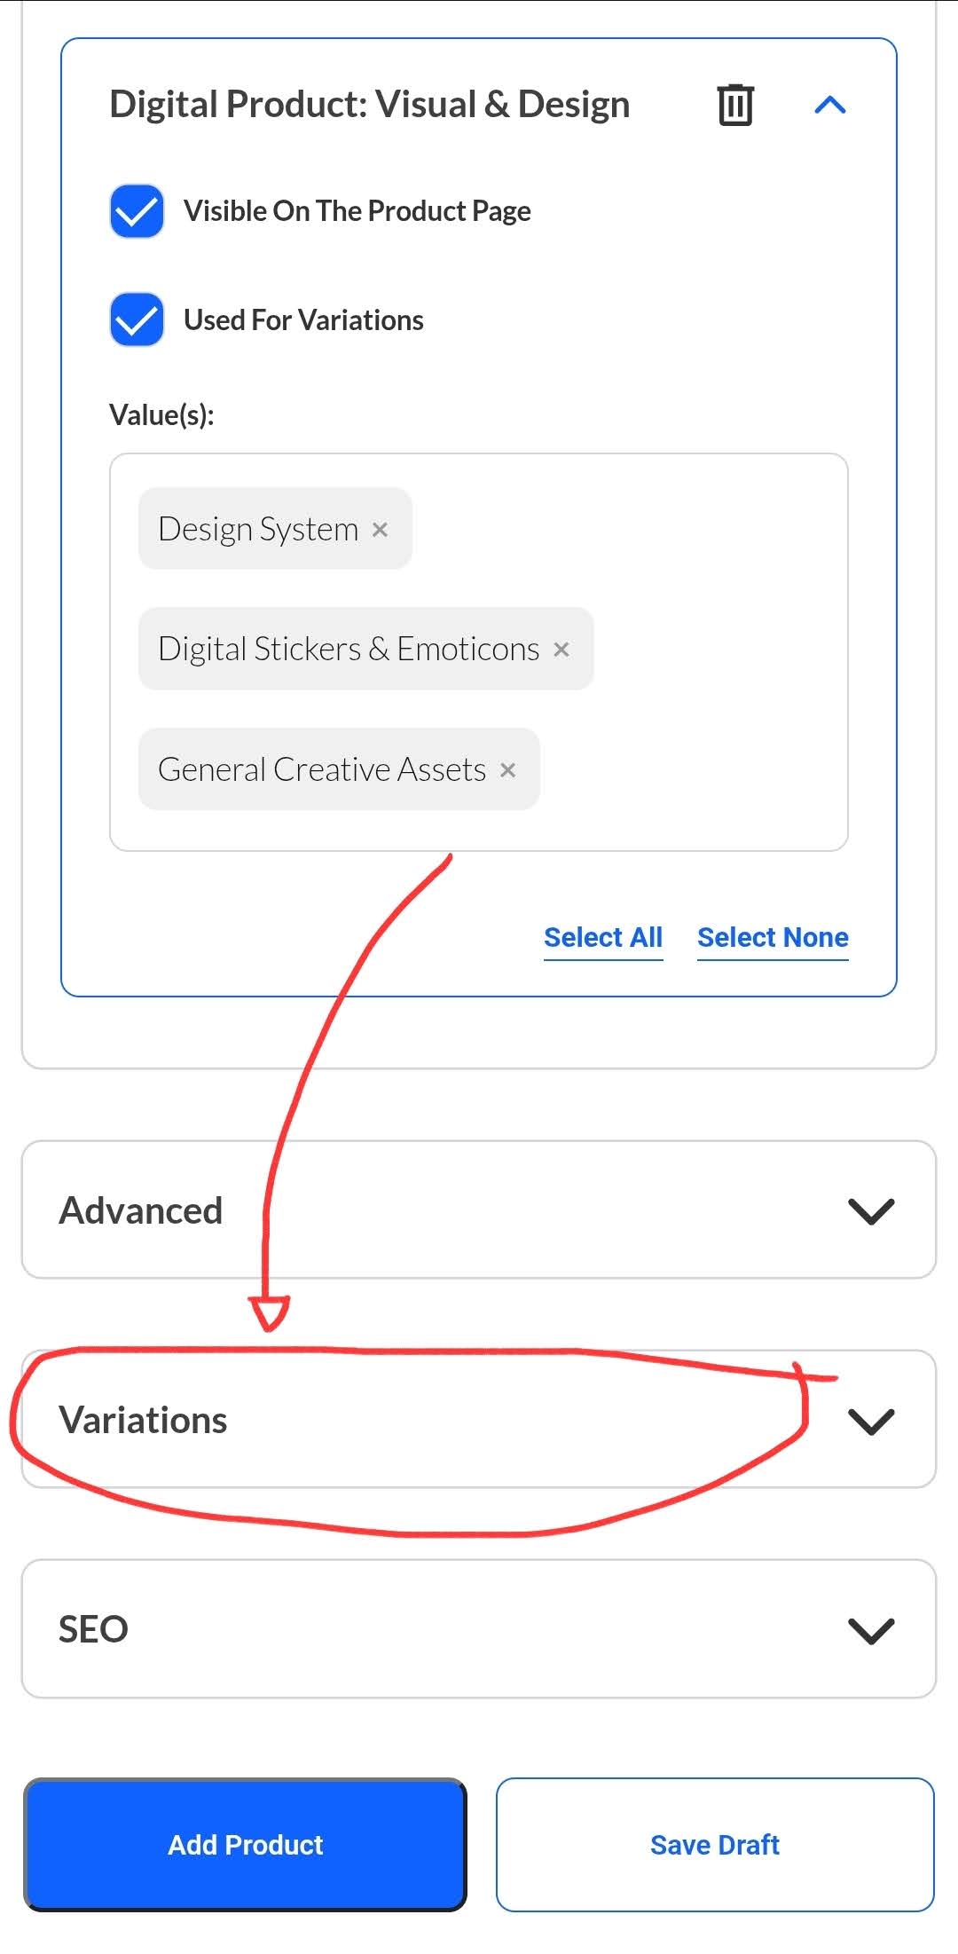Screen dimensions: 958x1954
Task: Delete the Visual & Design attribute
Action: tap(734, 105)
